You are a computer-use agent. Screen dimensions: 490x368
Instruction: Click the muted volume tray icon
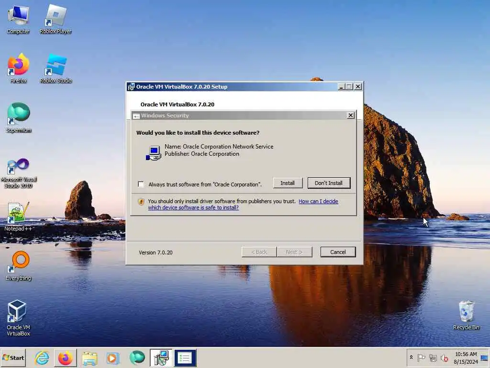tap(444, 357)
